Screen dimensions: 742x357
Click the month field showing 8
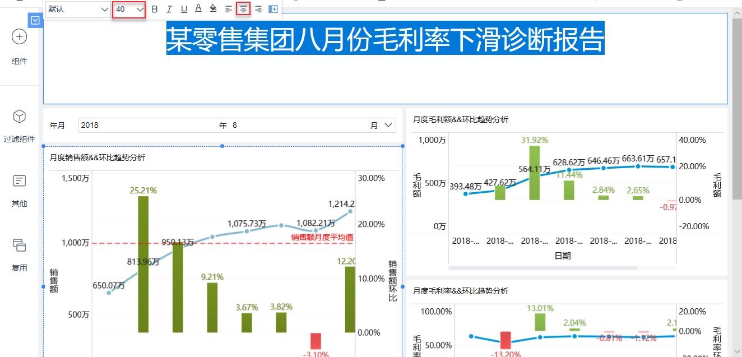[299, 126]
